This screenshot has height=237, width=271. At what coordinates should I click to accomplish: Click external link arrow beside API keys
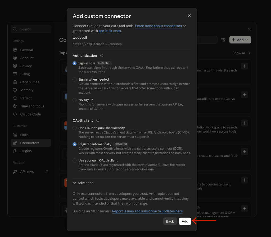click(x=47, y=172)
